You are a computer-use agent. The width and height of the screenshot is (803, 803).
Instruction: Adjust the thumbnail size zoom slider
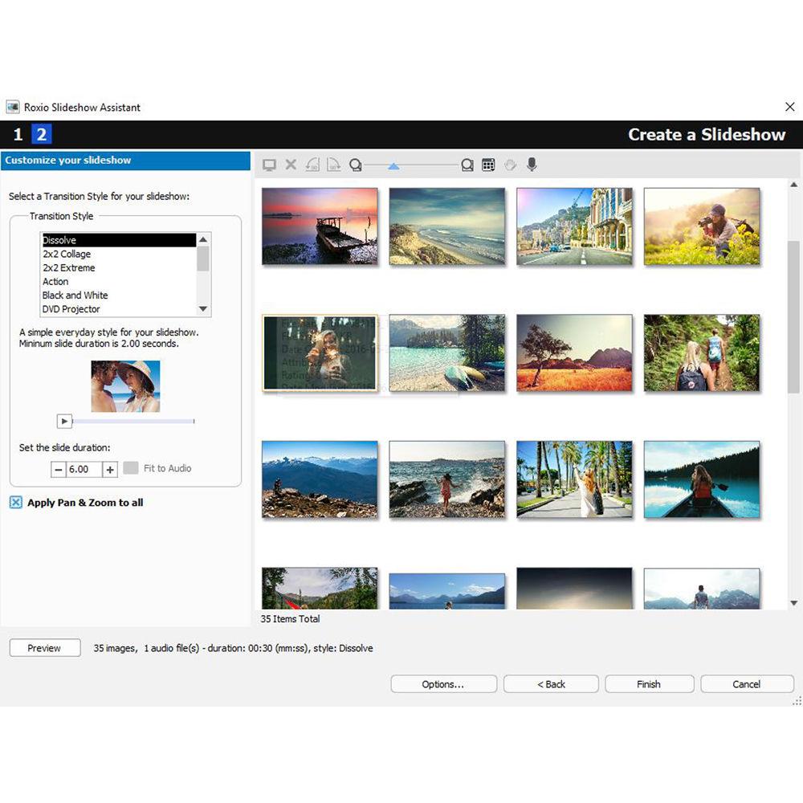point(394,166)
